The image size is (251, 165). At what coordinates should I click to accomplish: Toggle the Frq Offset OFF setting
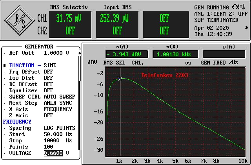[48, 72]
